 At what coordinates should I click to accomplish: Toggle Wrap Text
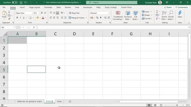(x=74, y=13)
